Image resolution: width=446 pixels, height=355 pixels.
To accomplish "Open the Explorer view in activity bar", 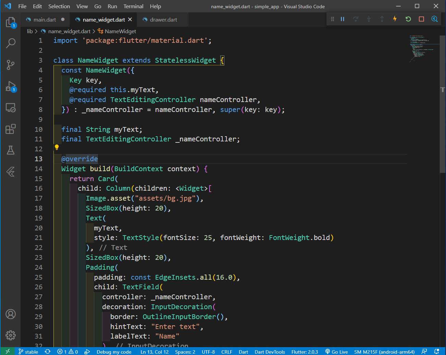I will click(x=11, y=23).
